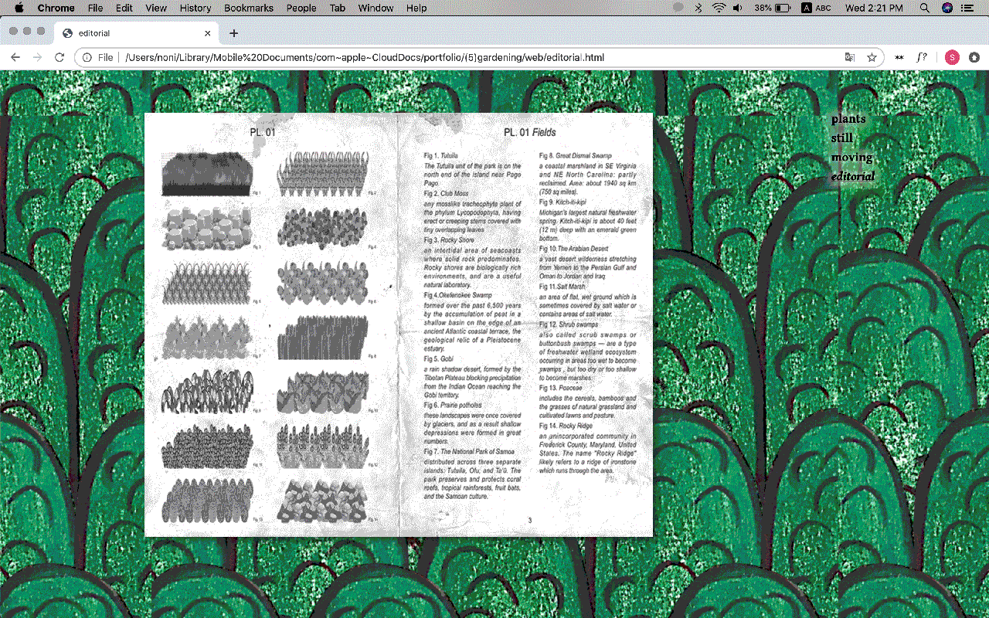Open the File menu
Screen dimensions: 989x618
(x=95, y=8)
